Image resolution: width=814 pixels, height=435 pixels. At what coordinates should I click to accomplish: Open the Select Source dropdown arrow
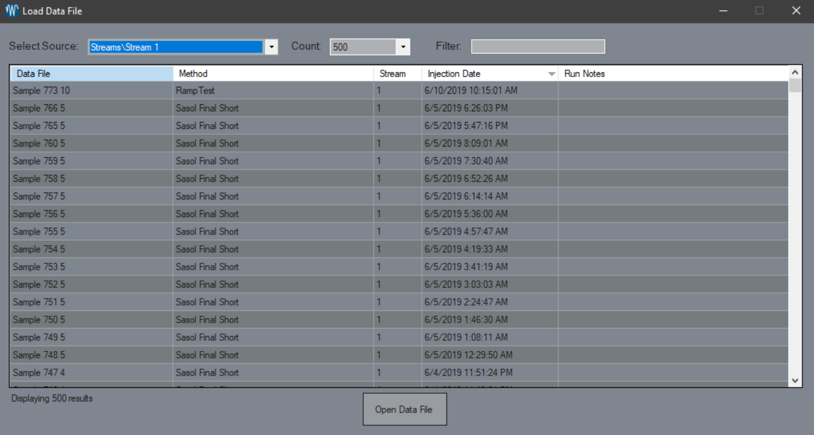271,47
